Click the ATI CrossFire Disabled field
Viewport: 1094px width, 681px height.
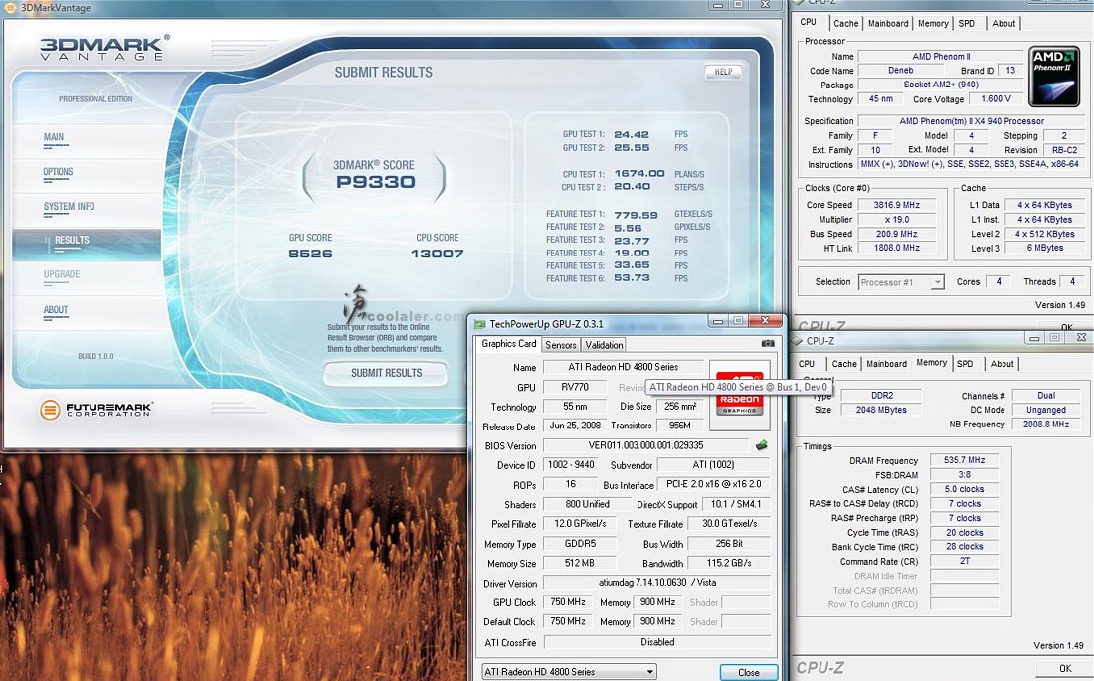pos(656,642)
